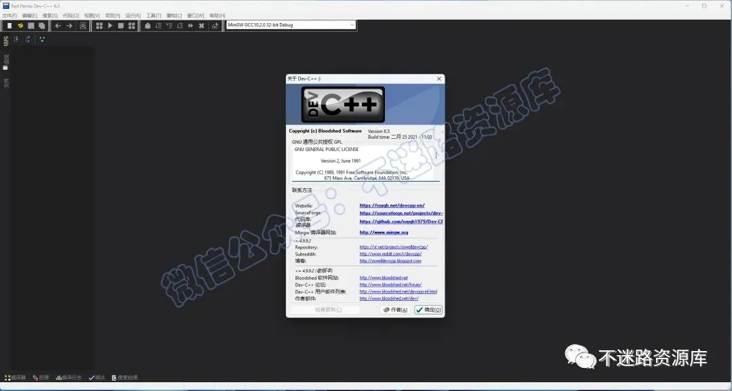Viewport: 732px width, 391px height.
Task: Open the compiler set dropdown MinGW GCC 10.2.0
Action: [x=291, y=25]
